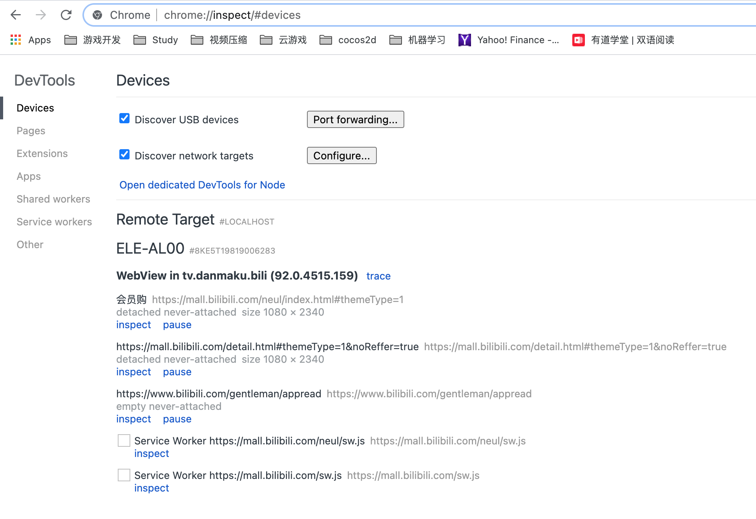Click the Devices sidebar icon
Image resolution: width=756 pixels, height=519 pixels.
[x=36, y=108]
